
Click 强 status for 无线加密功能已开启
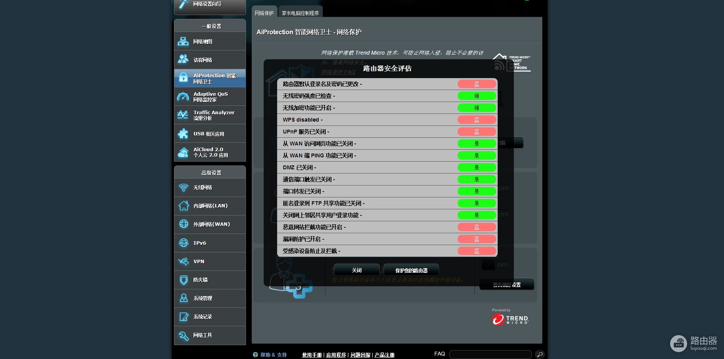pyautogui.click(x=477, y=108)
